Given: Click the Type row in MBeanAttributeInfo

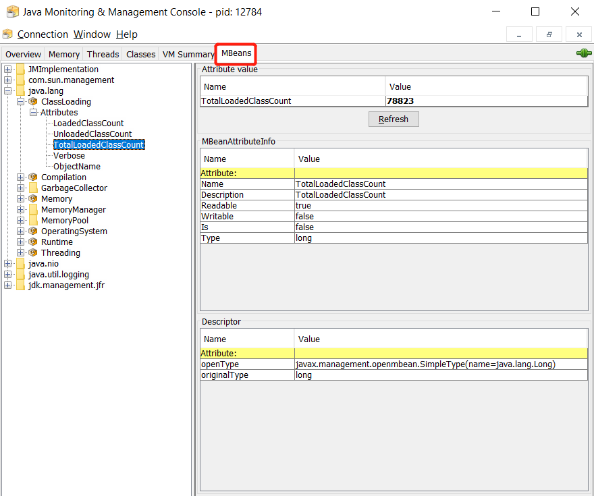Looking at the screenshot, I should (394, 238).
